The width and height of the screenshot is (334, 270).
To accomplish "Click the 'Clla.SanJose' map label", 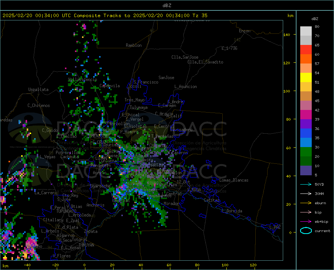I will pos(185,57).
